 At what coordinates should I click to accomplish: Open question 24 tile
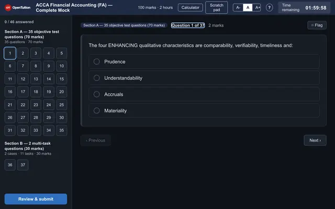point(49,104)
